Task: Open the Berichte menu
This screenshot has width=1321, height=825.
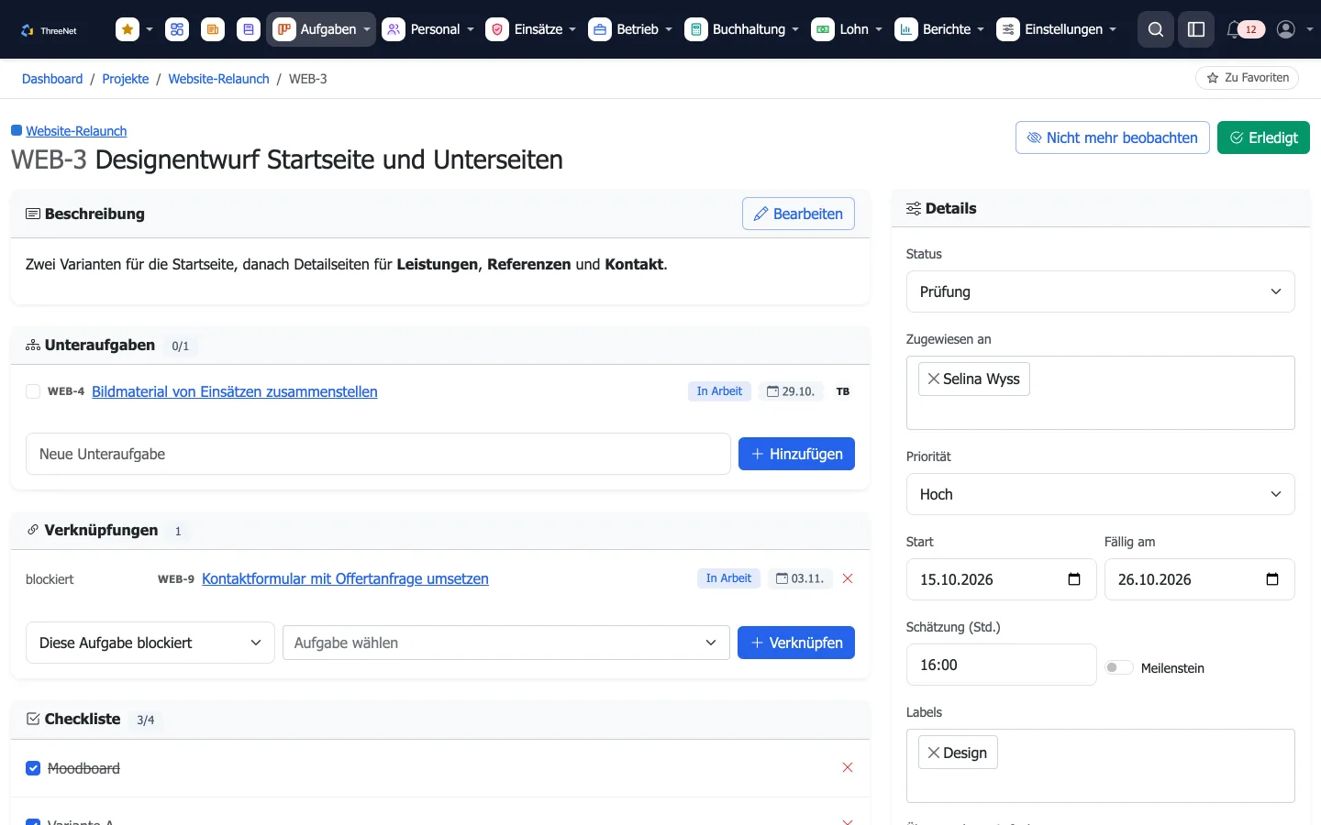Action: (939, 29)
